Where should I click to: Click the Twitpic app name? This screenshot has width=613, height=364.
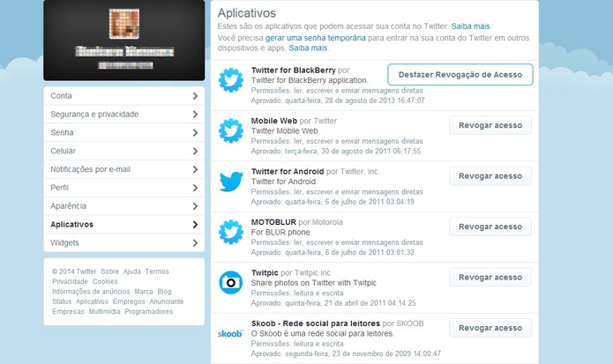[265, 272]
